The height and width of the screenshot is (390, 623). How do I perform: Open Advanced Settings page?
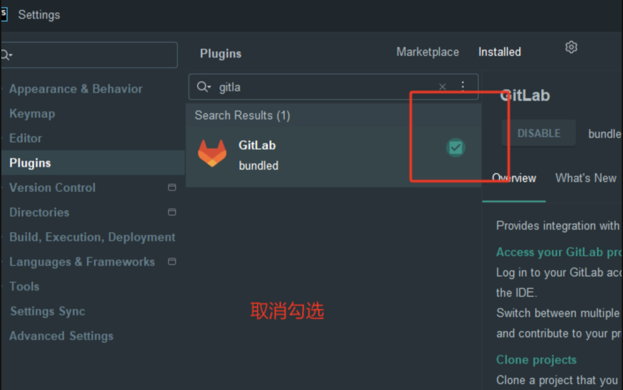pyautogui.click(x=61, y=336)
